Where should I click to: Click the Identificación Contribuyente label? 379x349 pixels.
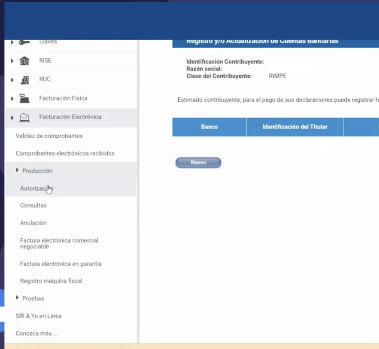click(x=225, y=62)
